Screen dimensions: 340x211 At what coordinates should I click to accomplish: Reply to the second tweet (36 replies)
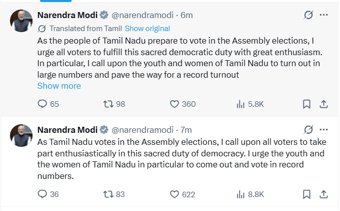pos(43,194)
